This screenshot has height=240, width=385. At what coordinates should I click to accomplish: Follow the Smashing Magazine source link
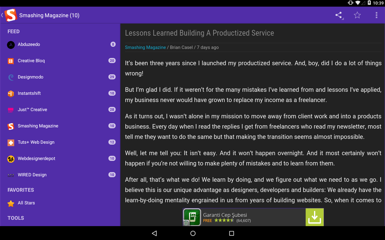click(x=145, y=47)
